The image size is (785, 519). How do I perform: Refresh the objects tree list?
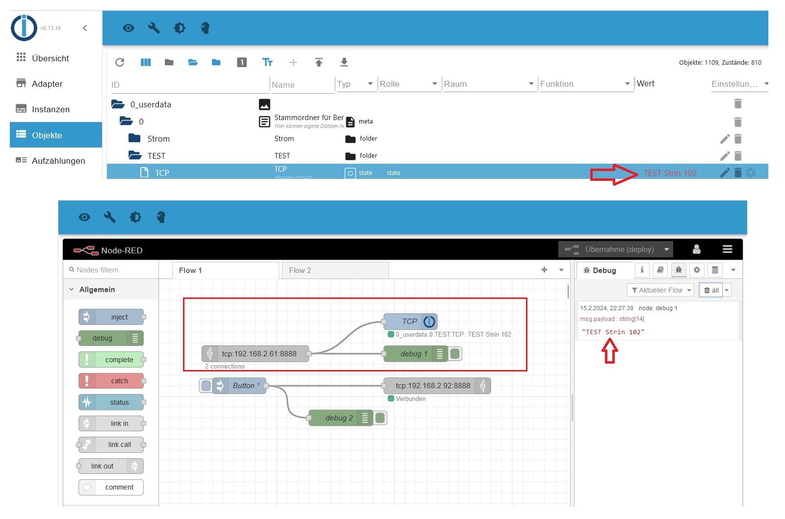pyautogui.click(x=120, y=62)
